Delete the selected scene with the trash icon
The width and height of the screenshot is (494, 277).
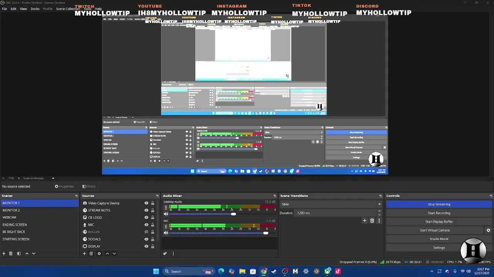11,254
